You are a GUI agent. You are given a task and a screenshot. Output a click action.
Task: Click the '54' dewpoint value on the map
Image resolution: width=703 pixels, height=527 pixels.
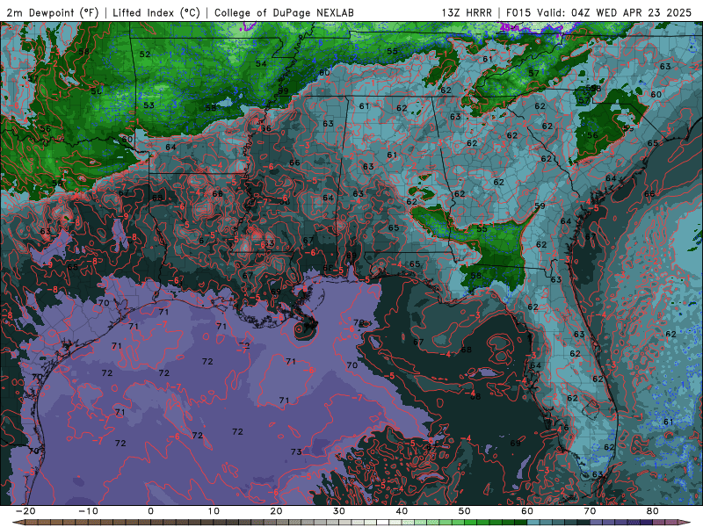coord(261,63)
